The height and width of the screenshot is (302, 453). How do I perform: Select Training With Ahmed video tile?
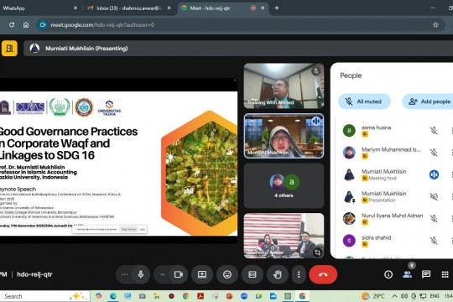coord(284,86)
